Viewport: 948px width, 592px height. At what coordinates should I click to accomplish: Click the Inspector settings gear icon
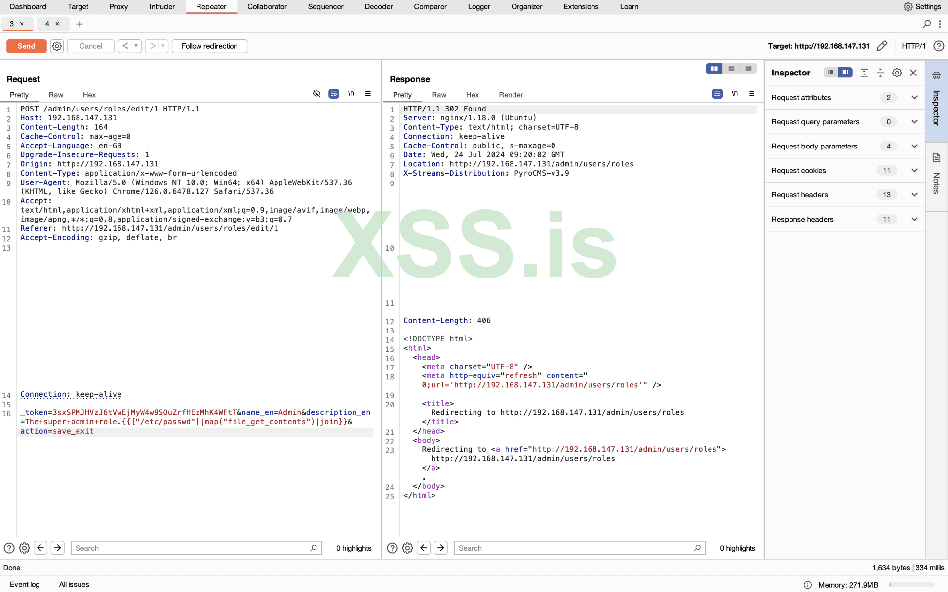897,73
